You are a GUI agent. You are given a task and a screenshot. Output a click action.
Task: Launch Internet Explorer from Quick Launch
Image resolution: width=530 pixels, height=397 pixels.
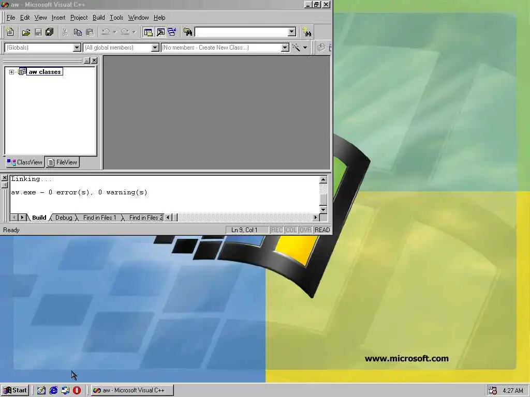(x=53, y=390)
